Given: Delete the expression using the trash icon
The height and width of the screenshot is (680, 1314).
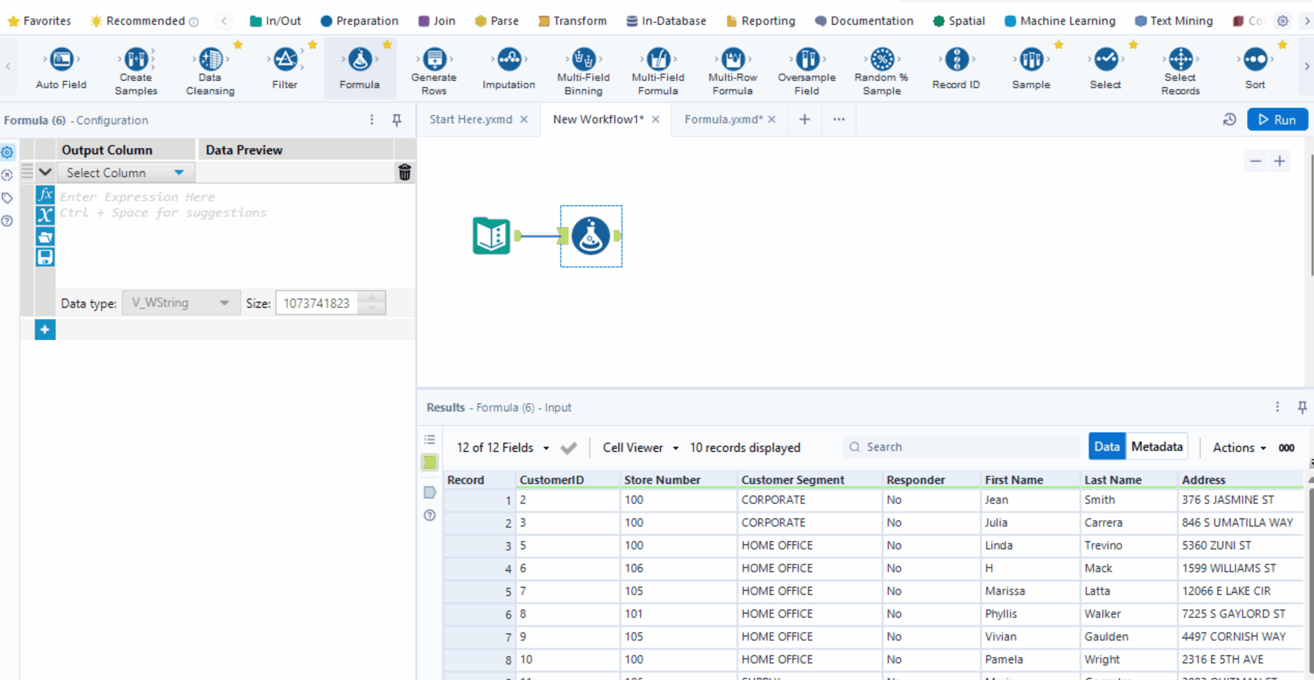Looking at the screenshot, I should point(405,173).
